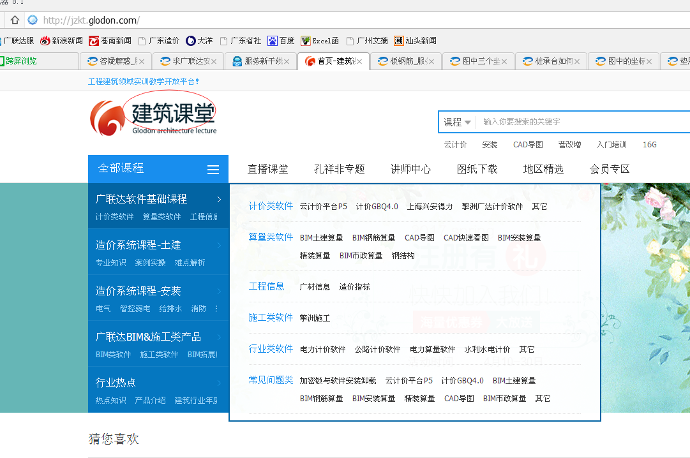
Task: Click the 跨屏浏览 button
Action: [x=19, y=61]
